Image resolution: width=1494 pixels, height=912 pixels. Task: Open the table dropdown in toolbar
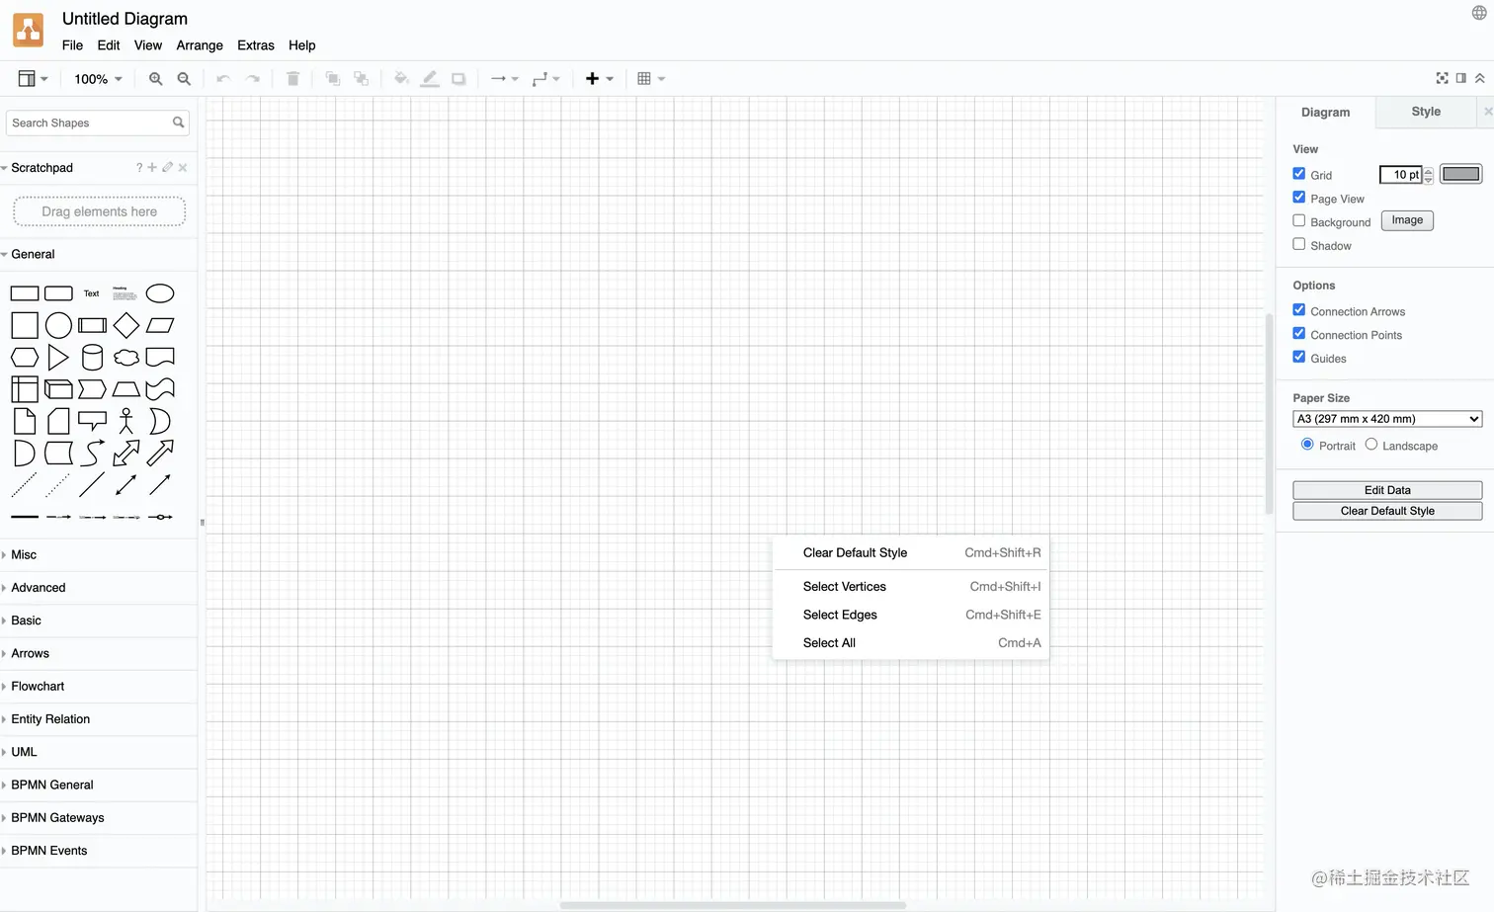coord(651,79)
